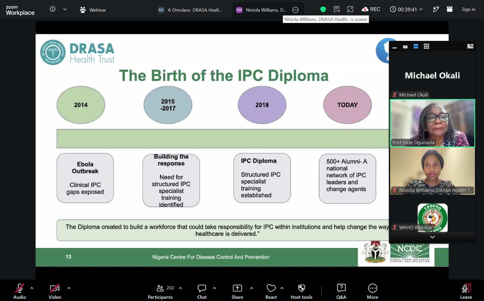Select the stacked thumbnail view
The width and height of the screenshot is (484, 301).
pyautogui.click(x=416, y=47)
